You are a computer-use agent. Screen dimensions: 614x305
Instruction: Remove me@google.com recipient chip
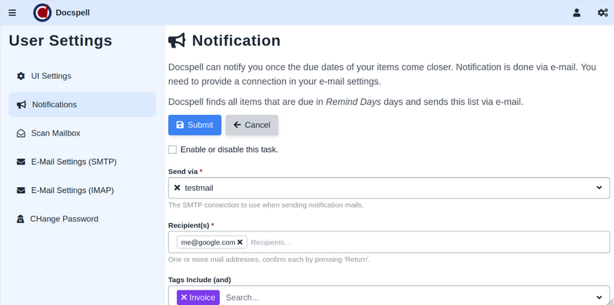[240, 242]
